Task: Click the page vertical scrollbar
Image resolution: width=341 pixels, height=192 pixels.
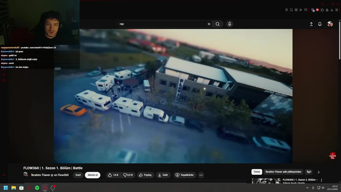Action: click(x=340, y=40)
